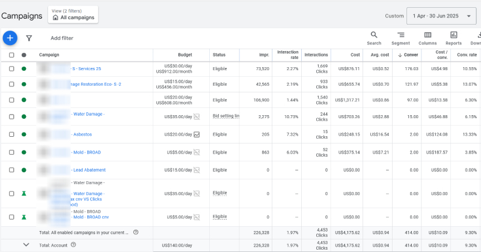This screenshot has width=481, height=252.
Task: Click green status dot for Mold - BROAD campaign
Action: (24, 152)
